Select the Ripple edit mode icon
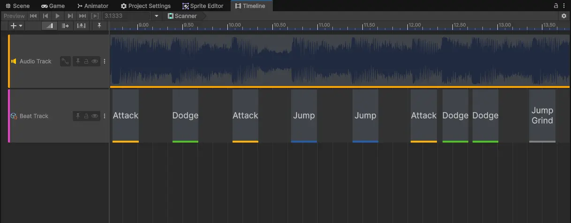Viewport: 571px width, 223px height. [65, 26]
